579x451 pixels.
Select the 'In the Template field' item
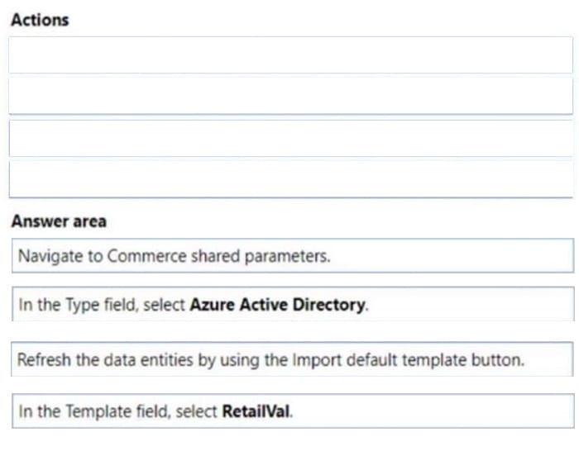click(293, 411)
